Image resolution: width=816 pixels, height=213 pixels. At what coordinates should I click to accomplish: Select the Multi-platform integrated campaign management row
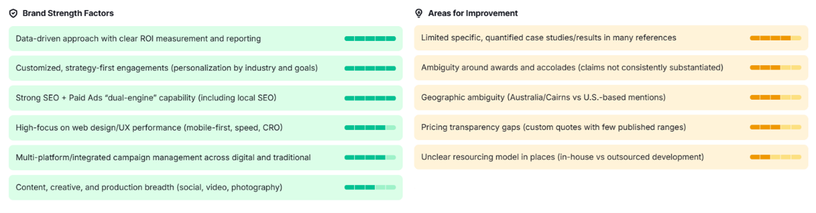[206, 157]
